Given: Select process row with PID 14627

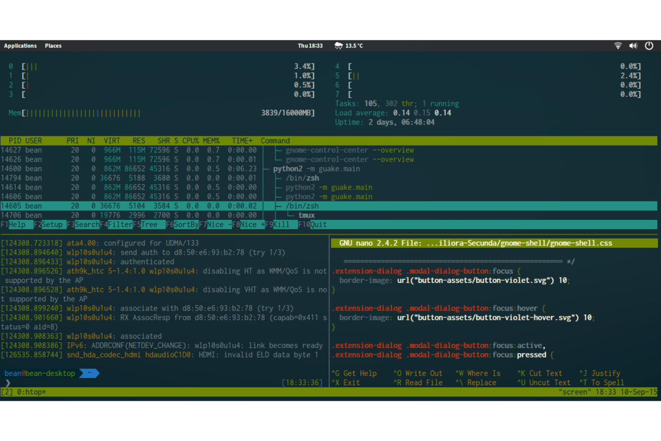Looking at the screenshot, I should click(x=329, y=150).
